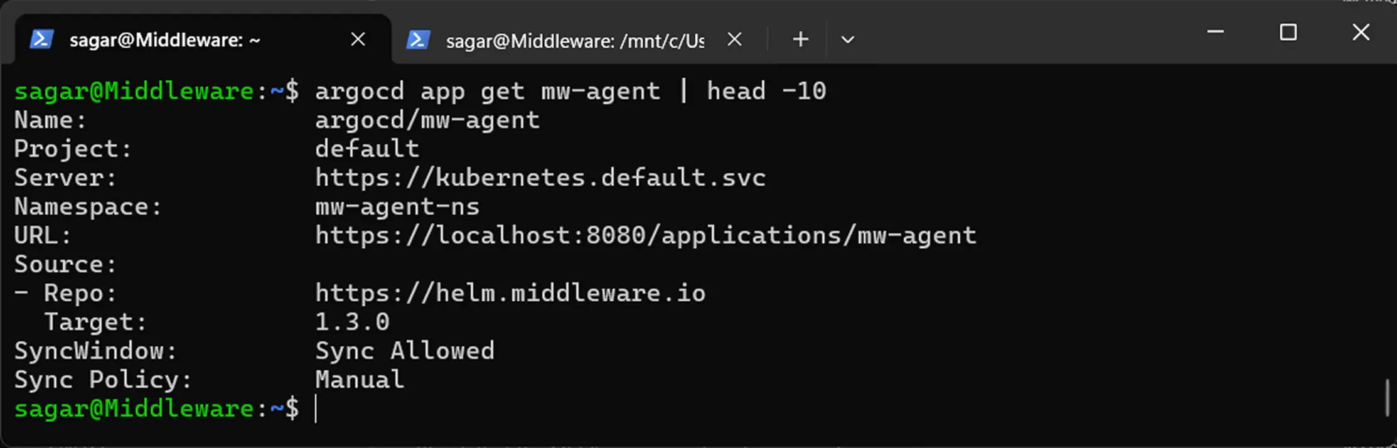Close the first terminal tab

pyautogui.click(x=358, y=39)
